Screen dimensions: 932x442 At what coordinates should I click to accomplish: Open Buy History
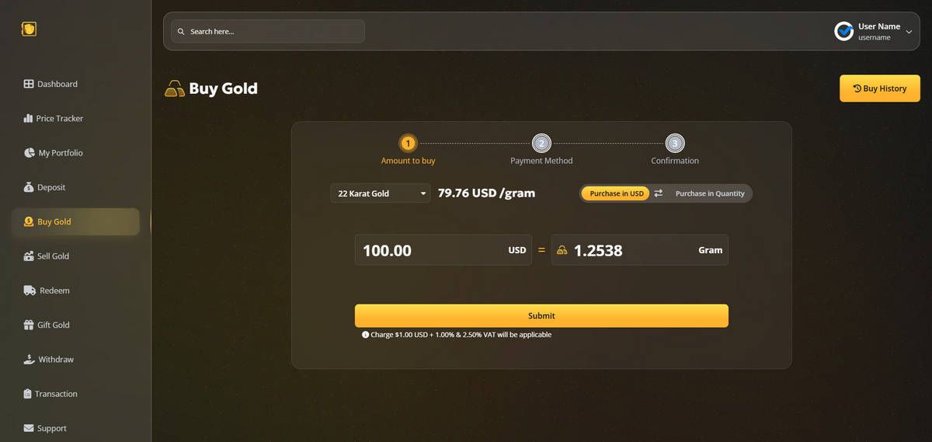tap(880, 89)
